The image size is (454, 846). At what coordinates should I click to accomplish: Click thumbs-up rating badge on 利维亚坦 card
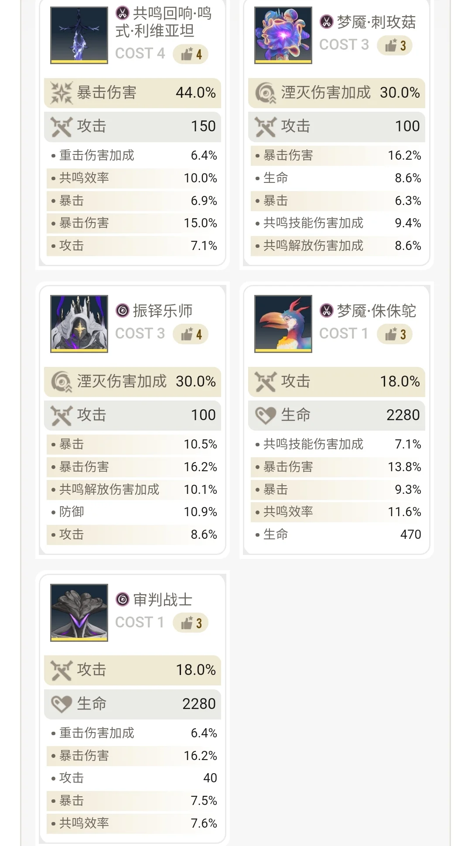click(x=191, y=54)
